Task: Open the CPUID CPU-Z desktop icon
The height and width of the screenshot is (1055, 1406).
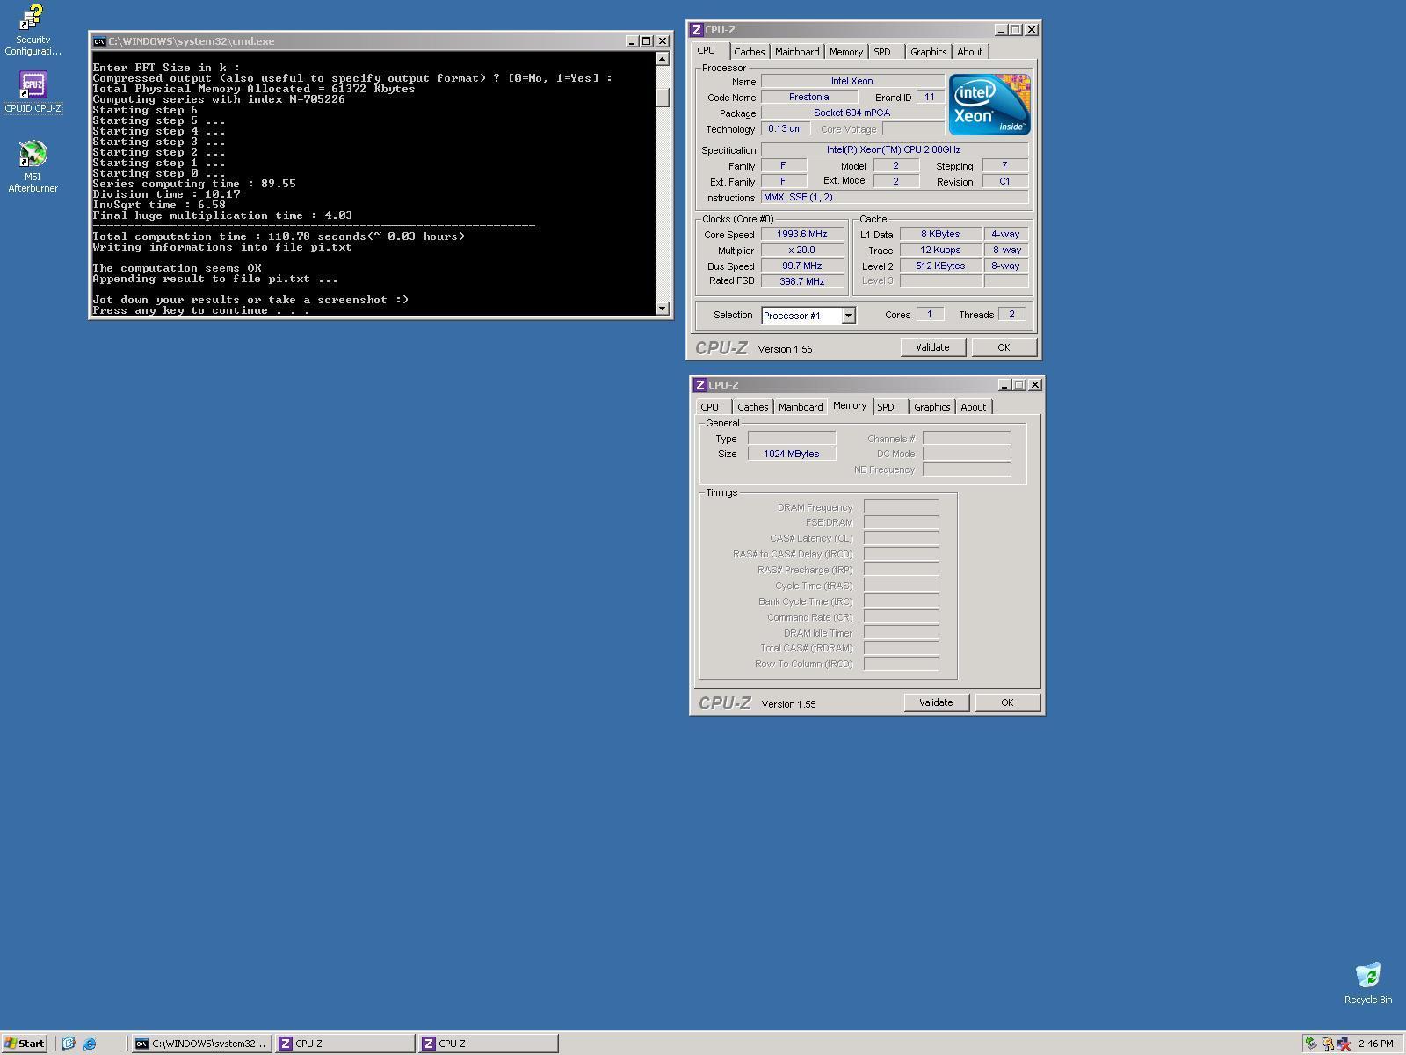Action: tap(33, 93)
